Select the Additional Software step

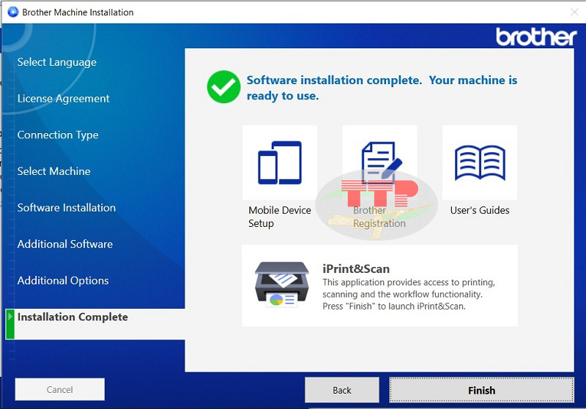[x=65, y=244]
